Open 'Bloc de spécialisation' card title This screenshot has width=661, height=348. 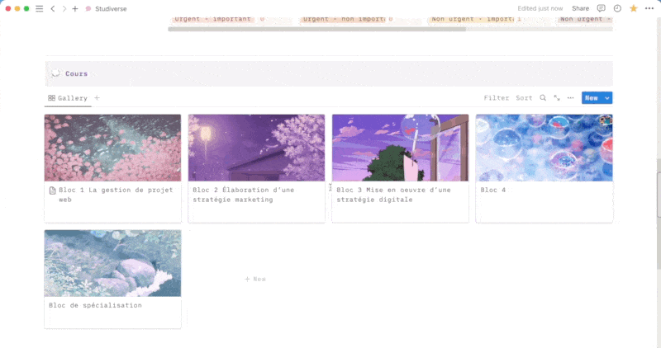95,305
